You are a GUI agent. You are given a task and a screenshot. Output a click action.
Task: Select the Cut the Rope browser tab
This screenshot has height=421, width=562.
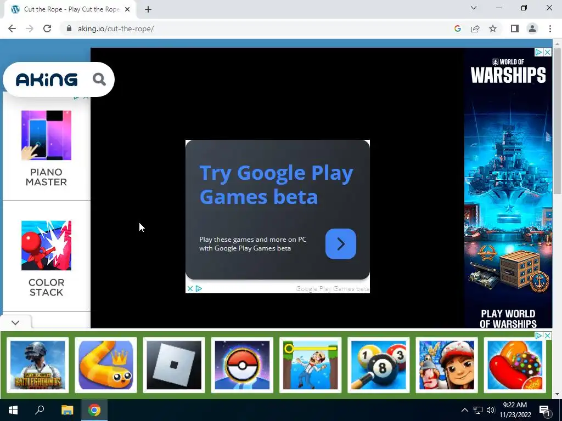pyautogui.click(x=70, y=9)
